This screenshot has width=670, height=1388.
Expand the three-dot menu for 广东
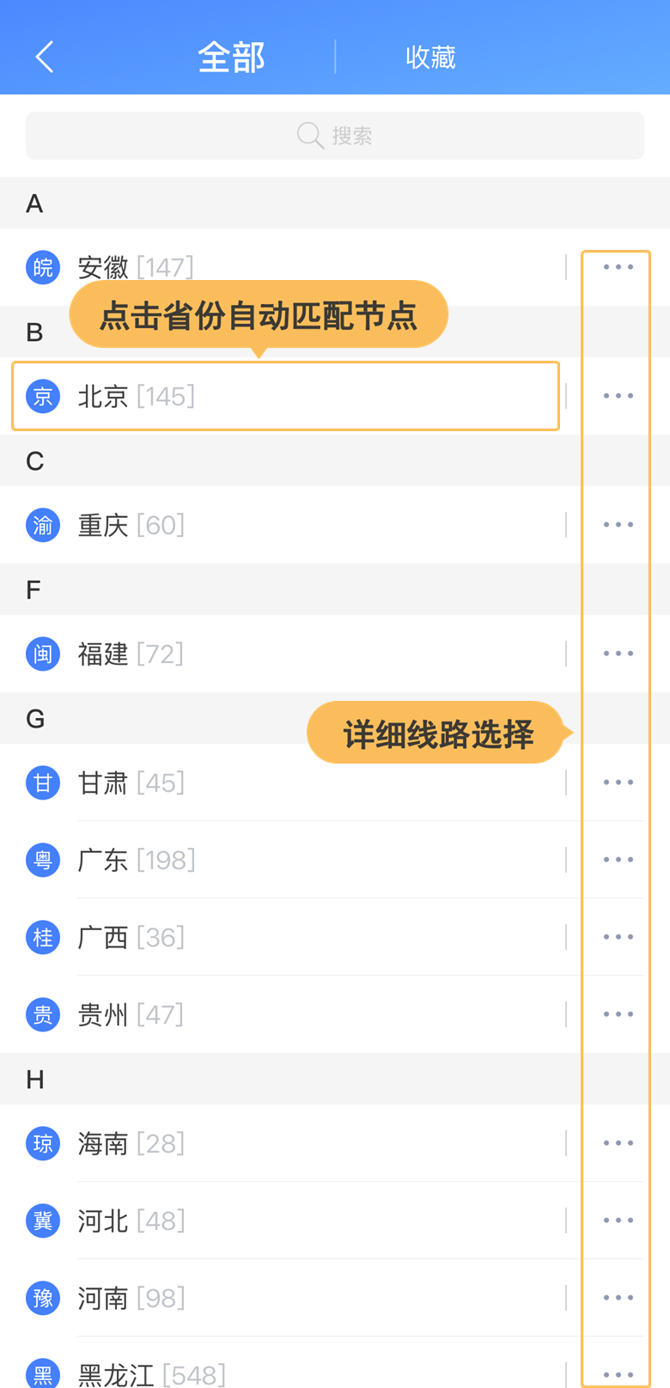[x=618, y=860]
